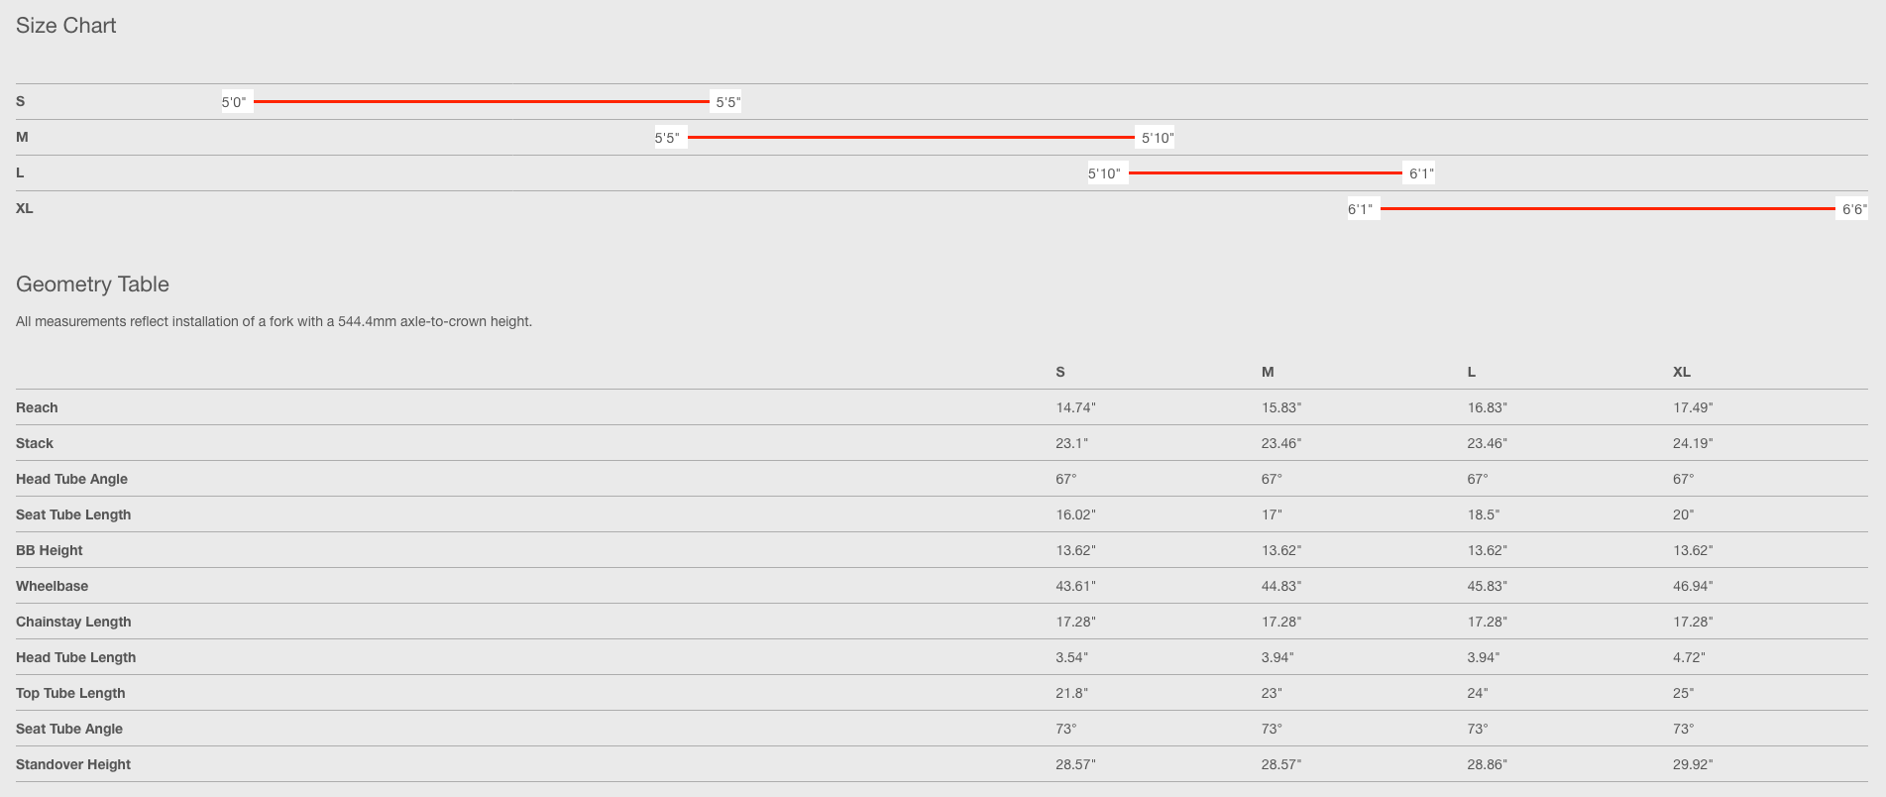1886x797 pixels.
Task: Click the red height range bar for size M
Action: click(x=910, y=138)
